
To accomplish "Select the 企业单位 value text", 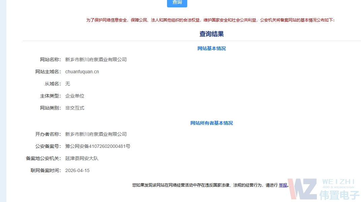I will pos(75,96).
